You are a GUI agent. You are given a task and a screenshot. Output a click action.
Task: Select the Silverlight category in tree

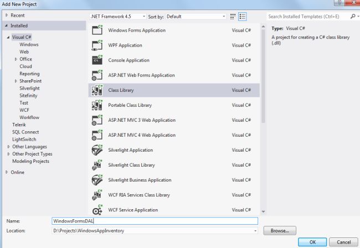tap(29, 89)
